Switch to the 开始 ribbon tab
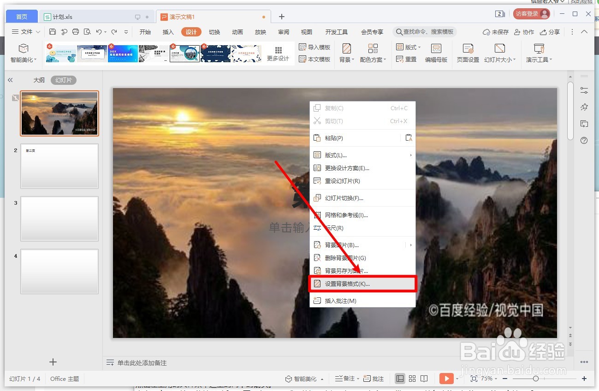The image size is (599, 391). tap(145, 32)
